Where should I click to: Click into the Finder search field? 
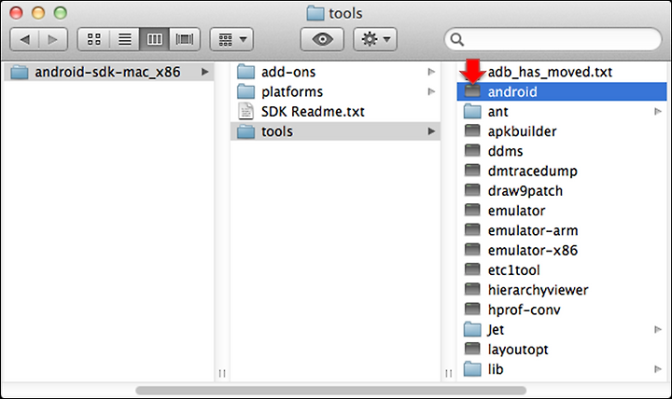pyautogui.click(x=553, y=39)
